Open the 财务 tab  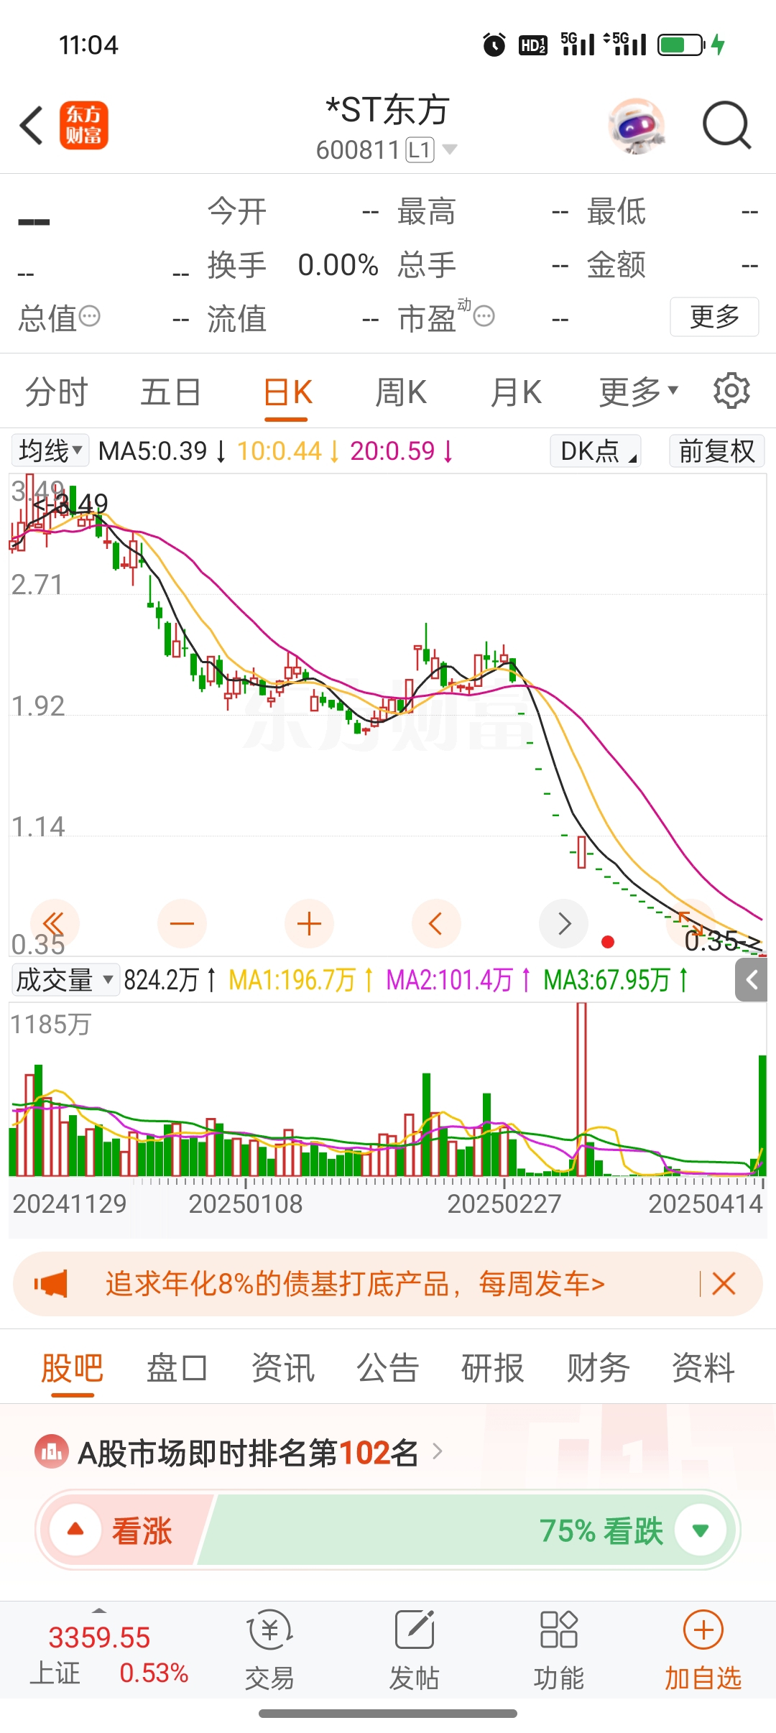coord(598,1367)
